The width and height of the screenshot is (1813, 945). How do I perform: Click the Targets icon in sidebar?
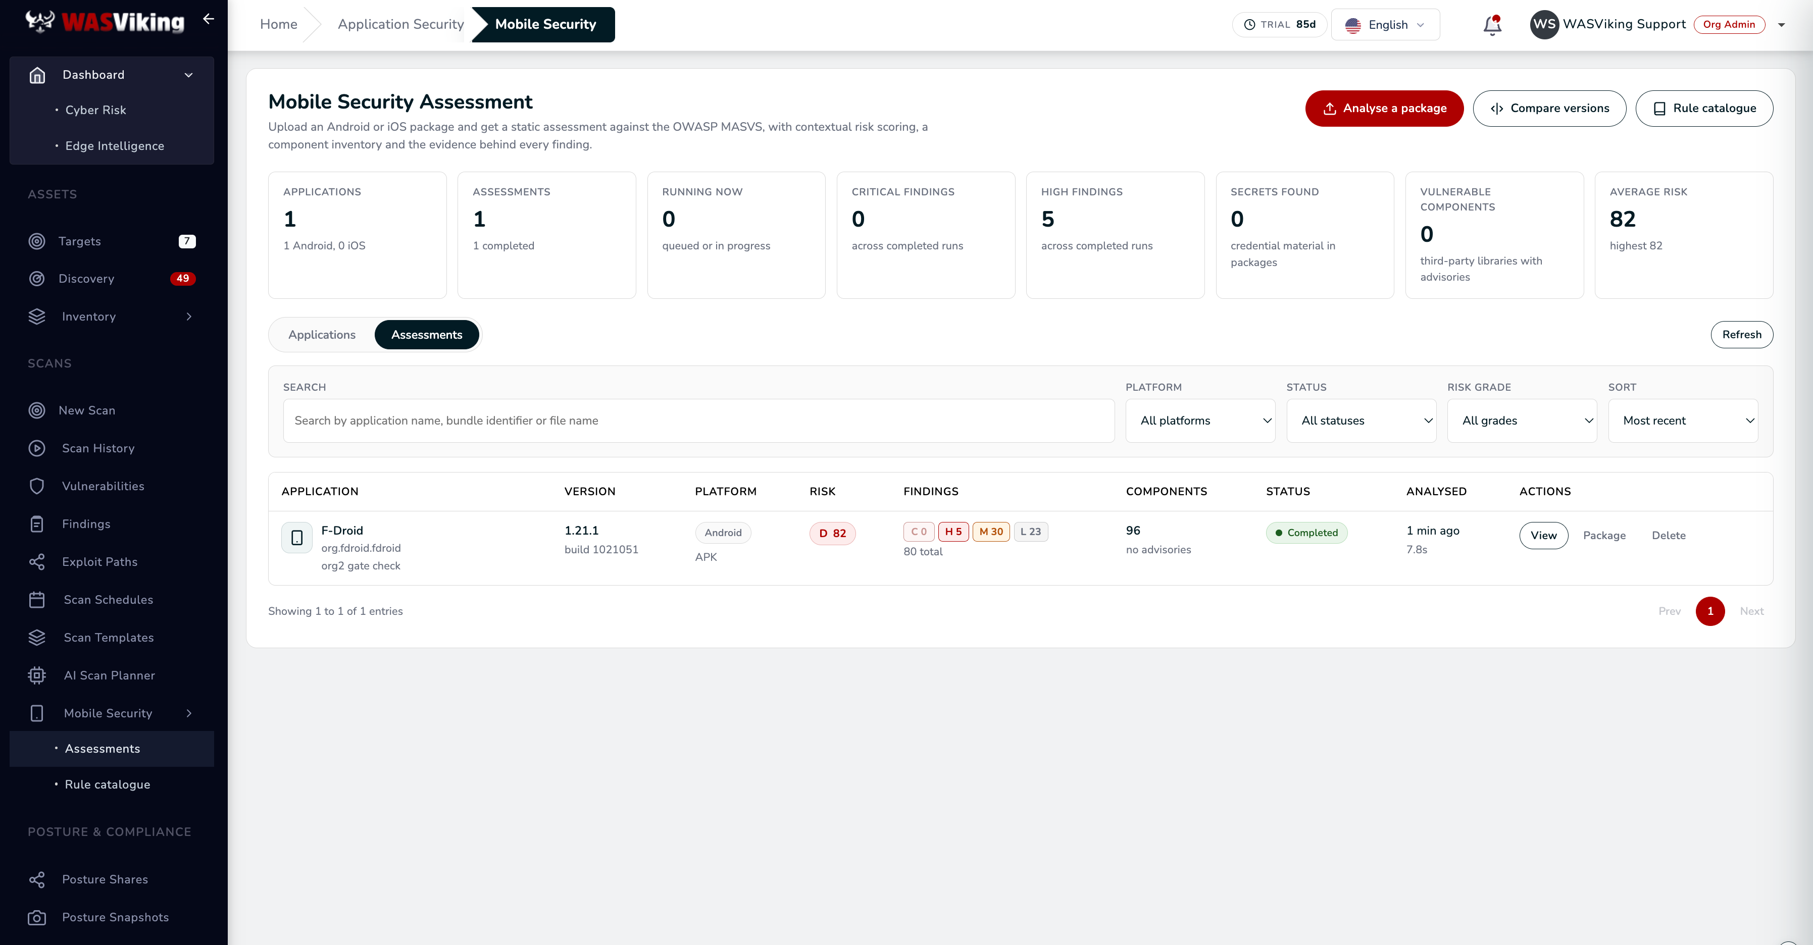[x=36, y=241]
